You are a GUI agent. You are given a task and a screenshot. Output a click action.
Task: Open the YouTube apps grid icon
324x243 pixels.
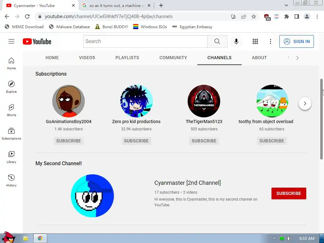(255, 41)
